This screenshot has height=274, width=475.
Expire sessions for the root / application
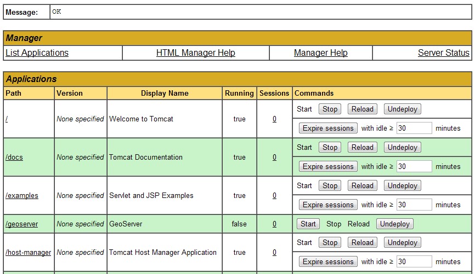328,128
